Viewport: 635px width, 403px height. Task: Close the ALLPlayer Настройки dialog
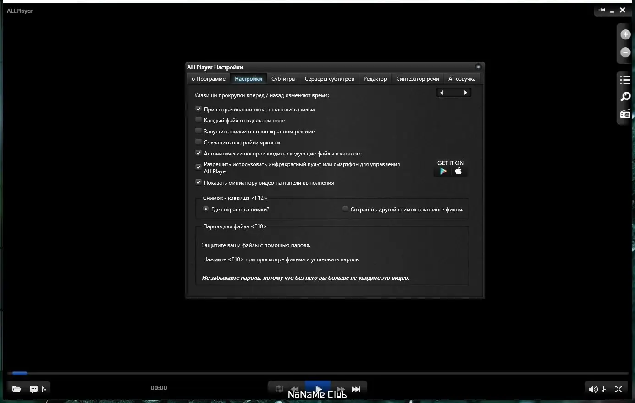[478, 67]
